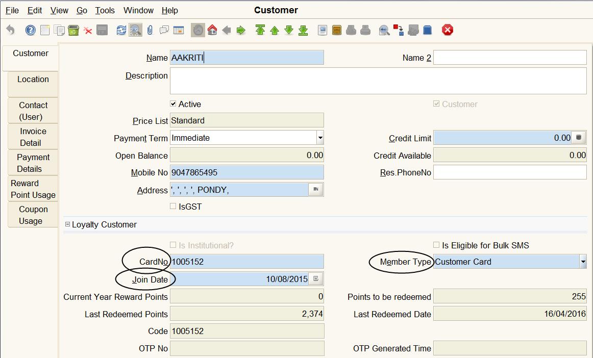593x358 pixels.
Task: Click the Print printer icon
Action: [x=365, y=30]
